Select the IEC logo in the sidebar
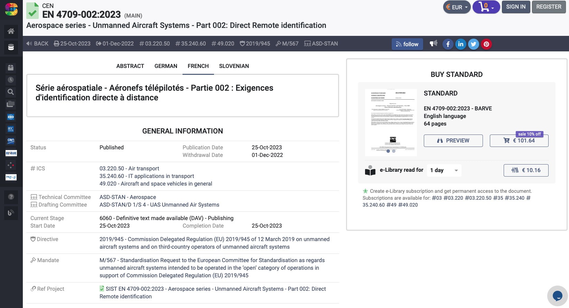Viewport: 569px width, 308px height. [11, 129]
